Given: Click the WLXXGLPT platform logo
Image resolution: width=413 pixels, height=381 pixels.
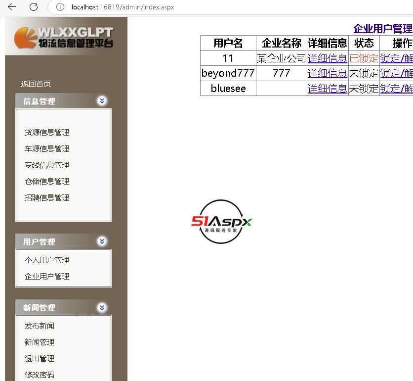Looking at the screenshot, I should (64, 37).
